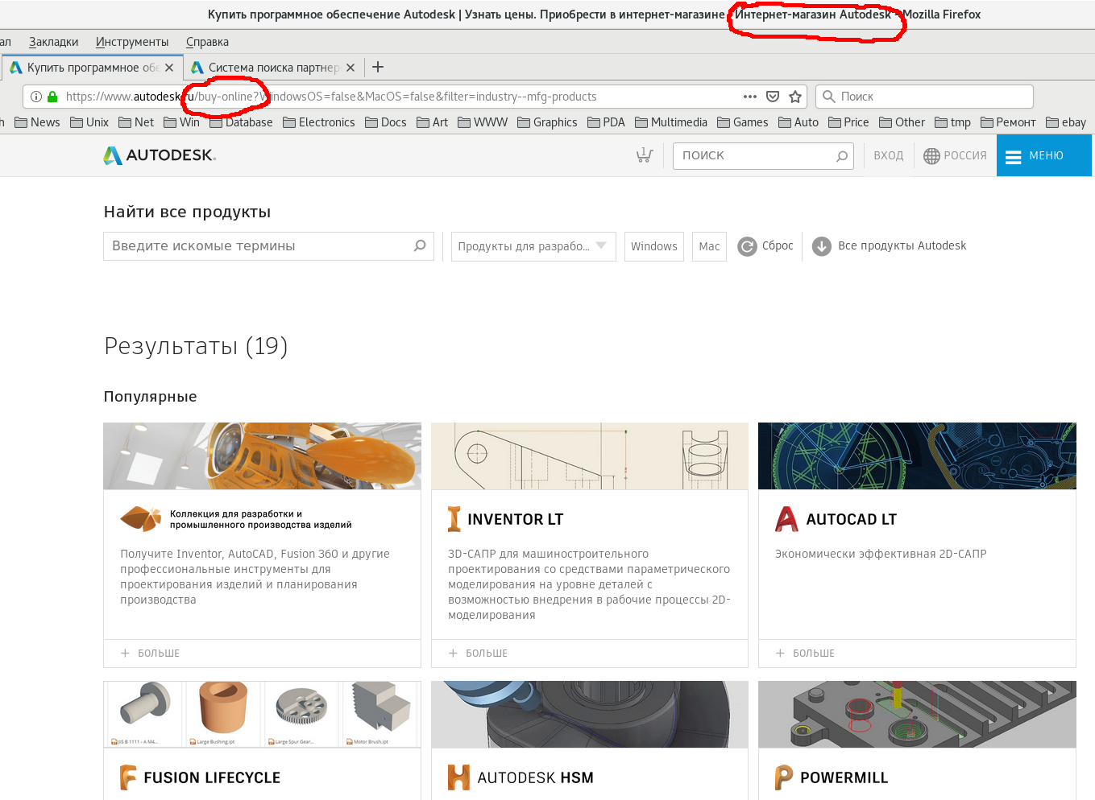Click the green padlock security icon
This screenshot has height=800, width=1095.
52,97
